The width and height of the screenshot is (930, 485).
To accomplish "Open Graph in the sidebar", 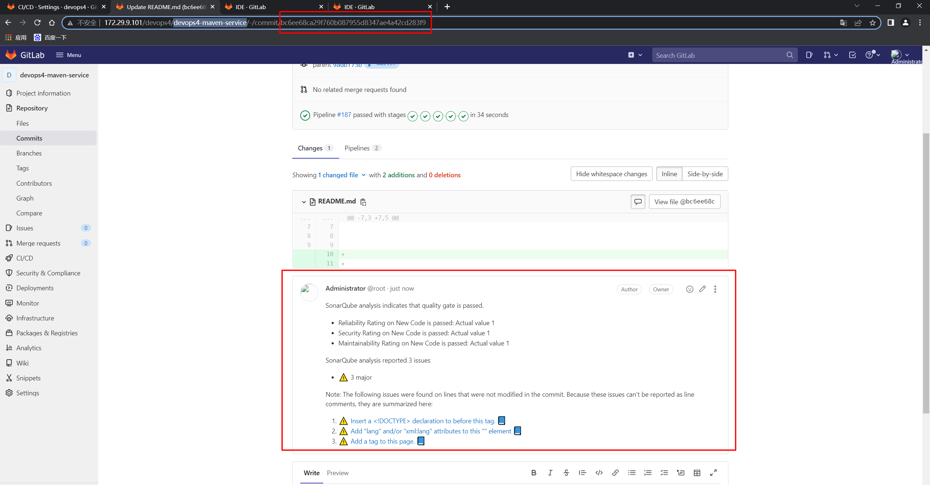I will click(x=25, y=198).
